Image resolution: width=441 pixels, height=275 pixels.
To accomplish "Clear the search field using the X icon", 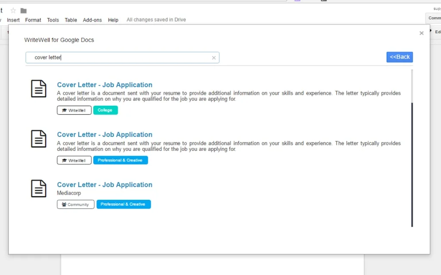I will coord(214,57).
